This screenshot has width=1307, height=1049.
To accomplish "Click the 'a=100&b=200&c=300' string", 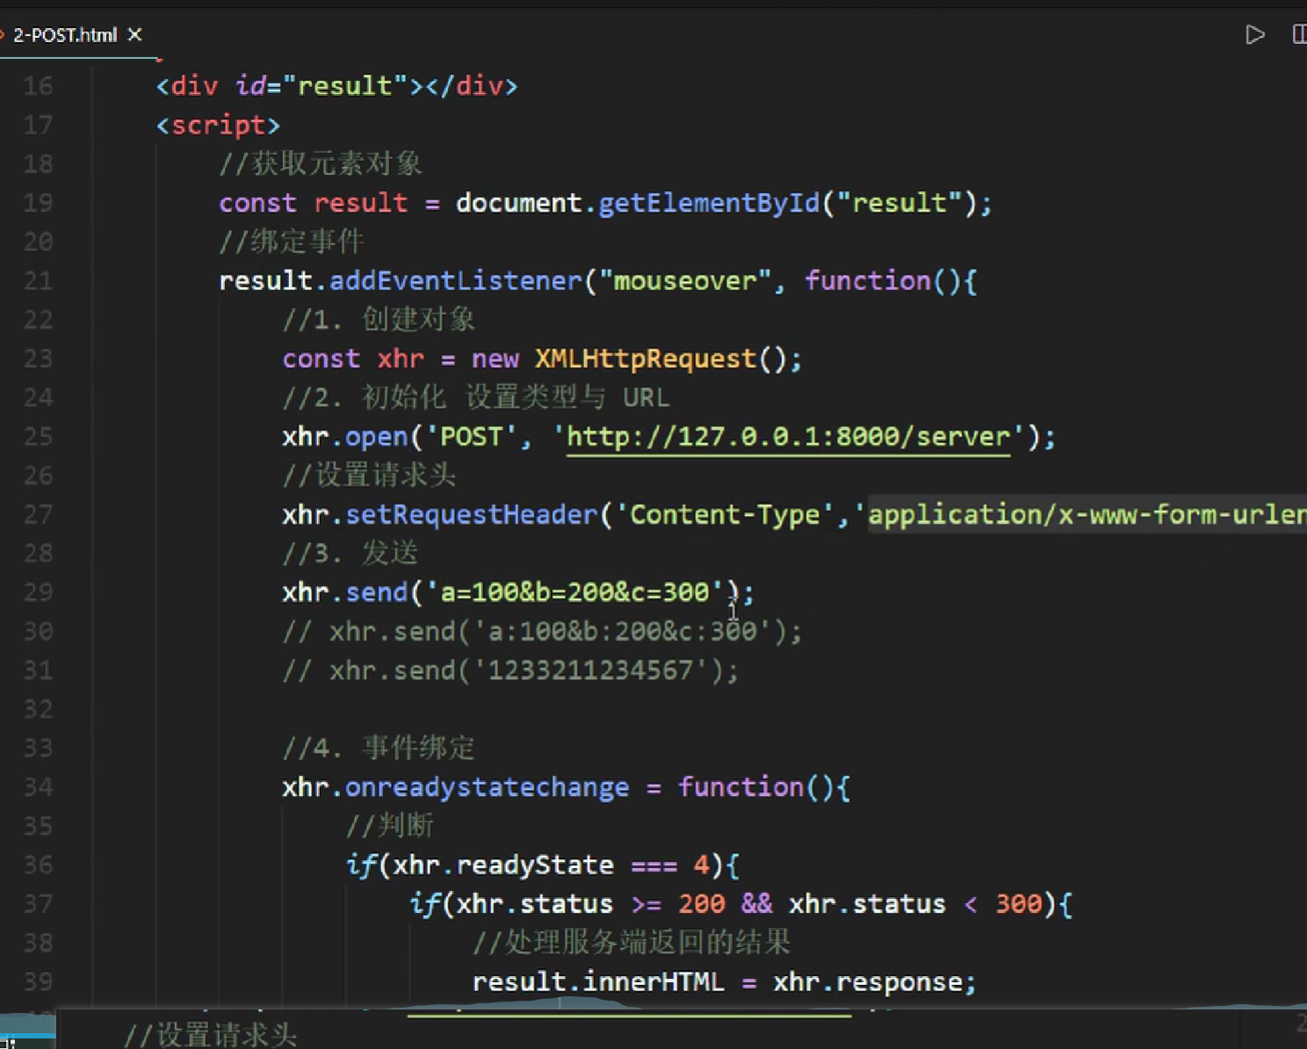I will click(x=574, y=592).
